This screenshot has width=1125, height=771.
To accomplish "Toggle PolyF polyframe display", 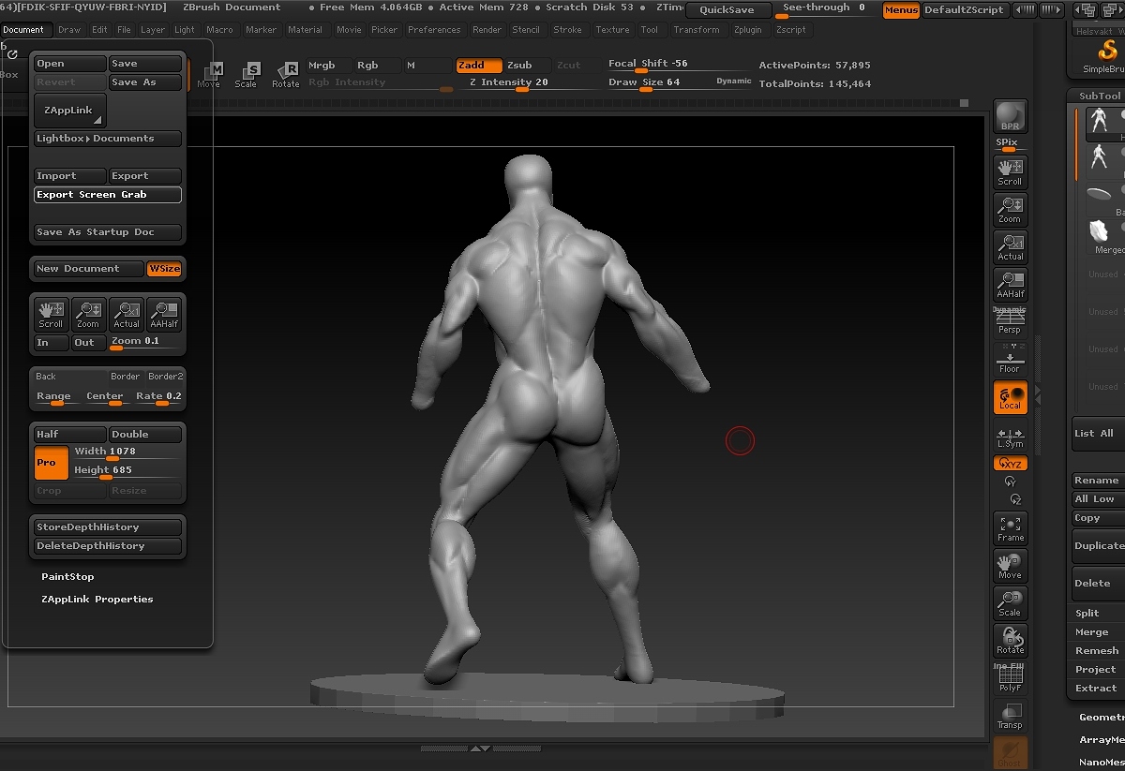I will tap(1010, 678).
